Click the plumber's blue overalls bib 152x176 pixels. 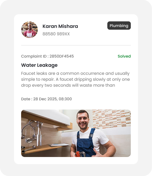pyautogui.click(x=85, y=143)
